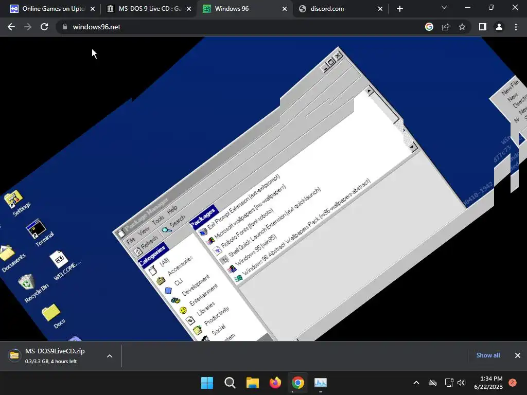527x395 pixels.
Task: Select Shell Quick Launch Extension (ext-quicklaunch) package
Action: click(x=274, y=223)
